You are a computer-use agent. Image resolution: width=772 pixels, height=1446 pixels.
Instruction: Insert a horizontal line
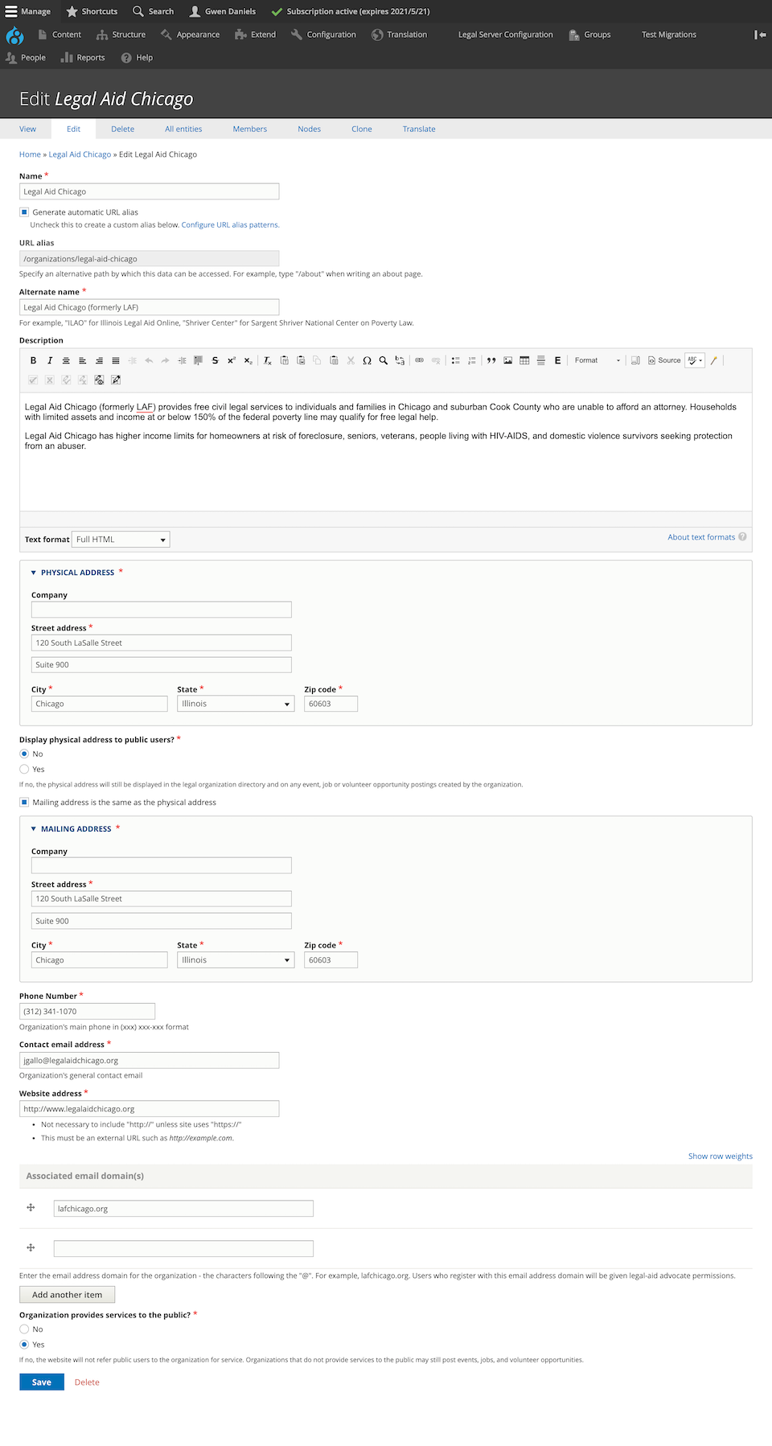pyautogui.click(x=541, y=360)
